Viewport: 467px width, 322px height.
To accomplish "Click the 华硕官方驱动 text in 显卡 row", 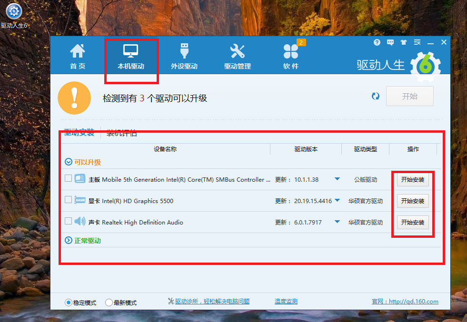I will coord(366,201).
